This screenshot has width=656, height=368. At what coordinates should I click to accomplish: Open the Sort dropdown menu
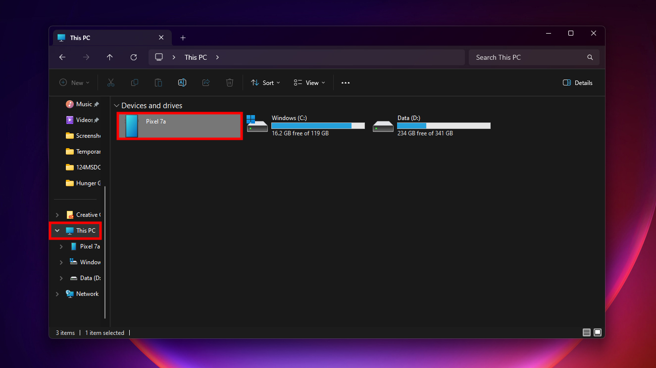point(266,83)
